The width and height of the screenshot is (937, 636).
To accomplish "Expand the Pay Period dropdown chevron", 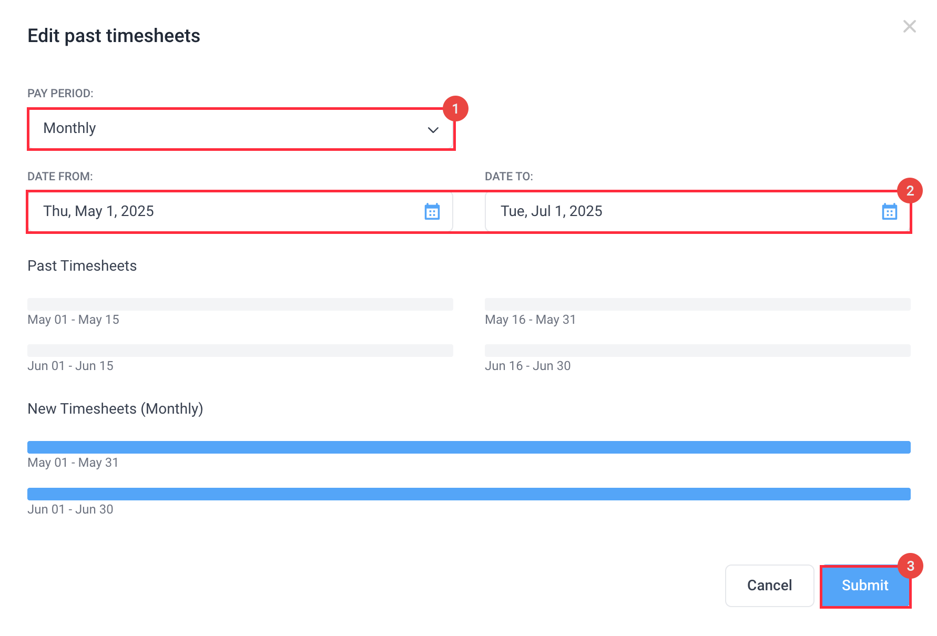I will click(x=433, y=130).
